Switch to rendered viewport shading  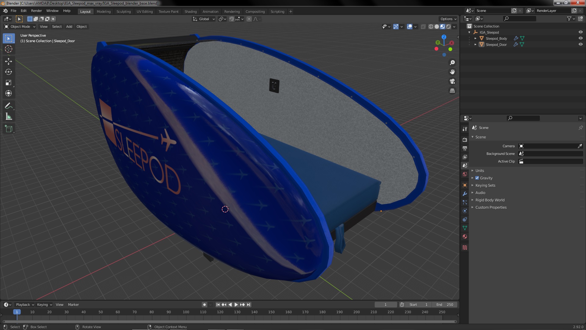tap(448, 27)
